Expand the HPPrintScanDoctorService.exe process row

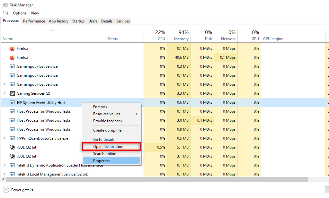pos(4,138)
